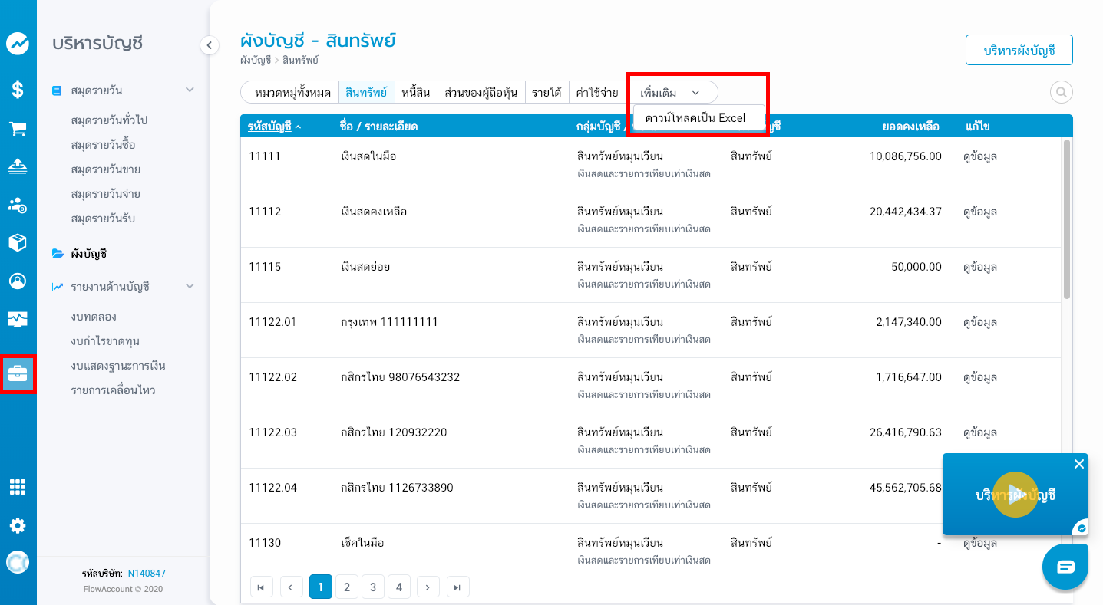Screen dimensions: 1103x605
Task: Expand the เพิ่มเติม dropdown
Action: pos(671,93)
